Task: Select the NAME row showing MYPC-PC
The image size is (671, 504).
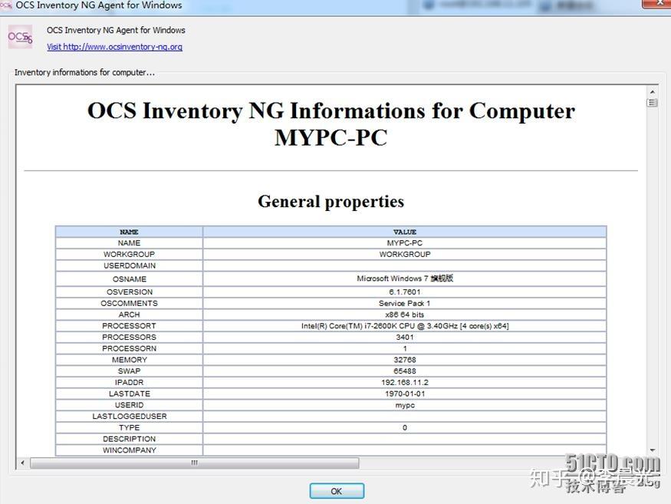Action: coord(404,243)
